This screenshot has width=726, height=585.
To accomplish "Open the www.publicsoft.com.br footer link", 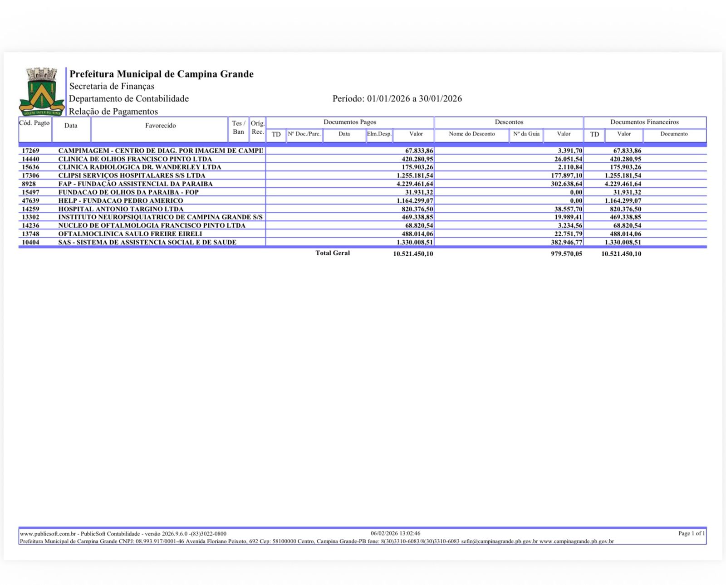I will (x=49, y=534).
